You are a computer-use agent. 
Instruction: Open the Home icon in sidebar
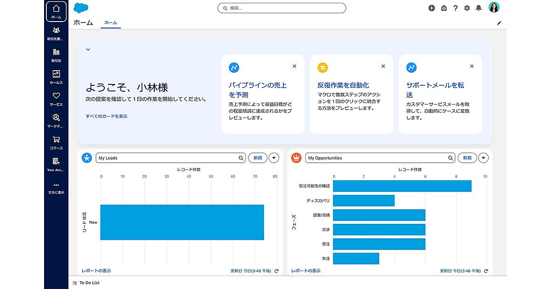click(x=56, y=11)
